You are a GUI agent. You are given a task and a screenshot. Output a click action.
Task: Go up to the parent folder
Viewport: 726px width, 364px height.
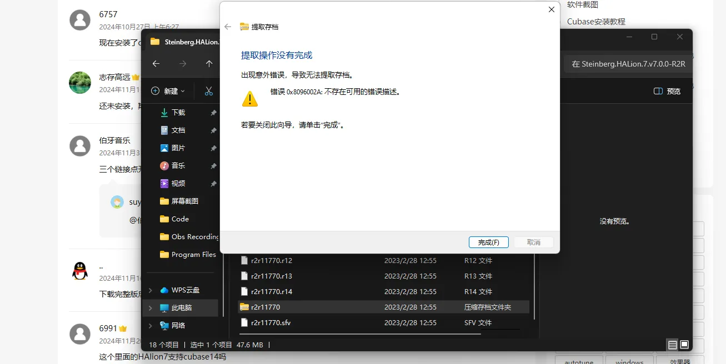click(209, 64)
